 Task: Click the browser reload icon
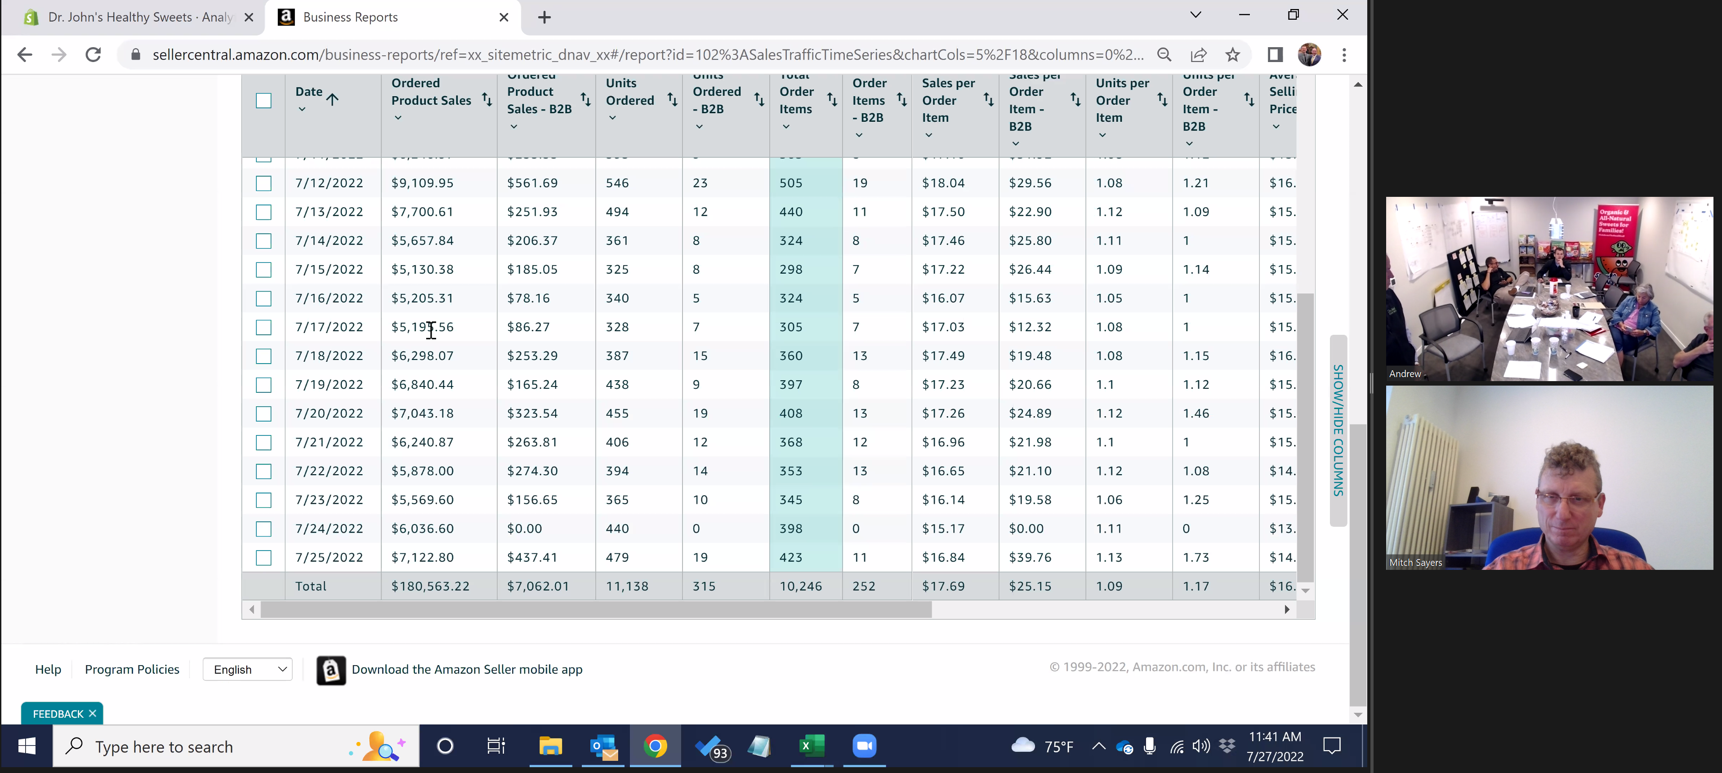[93, 55]
